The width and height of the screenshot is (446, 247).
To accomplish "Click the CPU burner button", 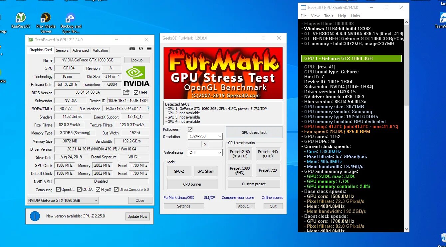I will (x=192, y=184).
